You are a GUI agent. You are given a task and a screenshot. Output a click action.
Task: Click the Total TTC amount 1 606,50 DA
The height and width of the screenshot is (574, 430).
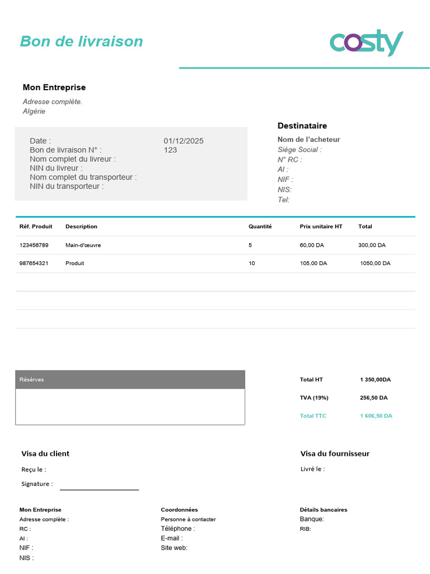[376, 416]
